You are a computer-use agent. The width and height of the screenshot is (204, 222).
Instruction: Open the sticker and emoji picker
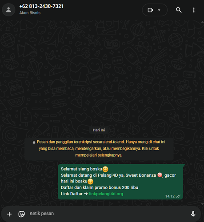pos(21,214)
